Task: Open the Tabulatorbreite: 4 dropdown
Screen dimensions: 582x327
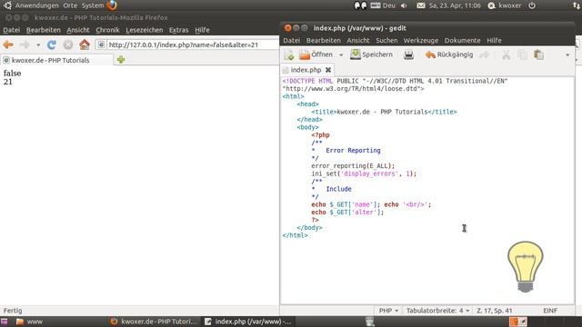Action: (x=437, y=311)
